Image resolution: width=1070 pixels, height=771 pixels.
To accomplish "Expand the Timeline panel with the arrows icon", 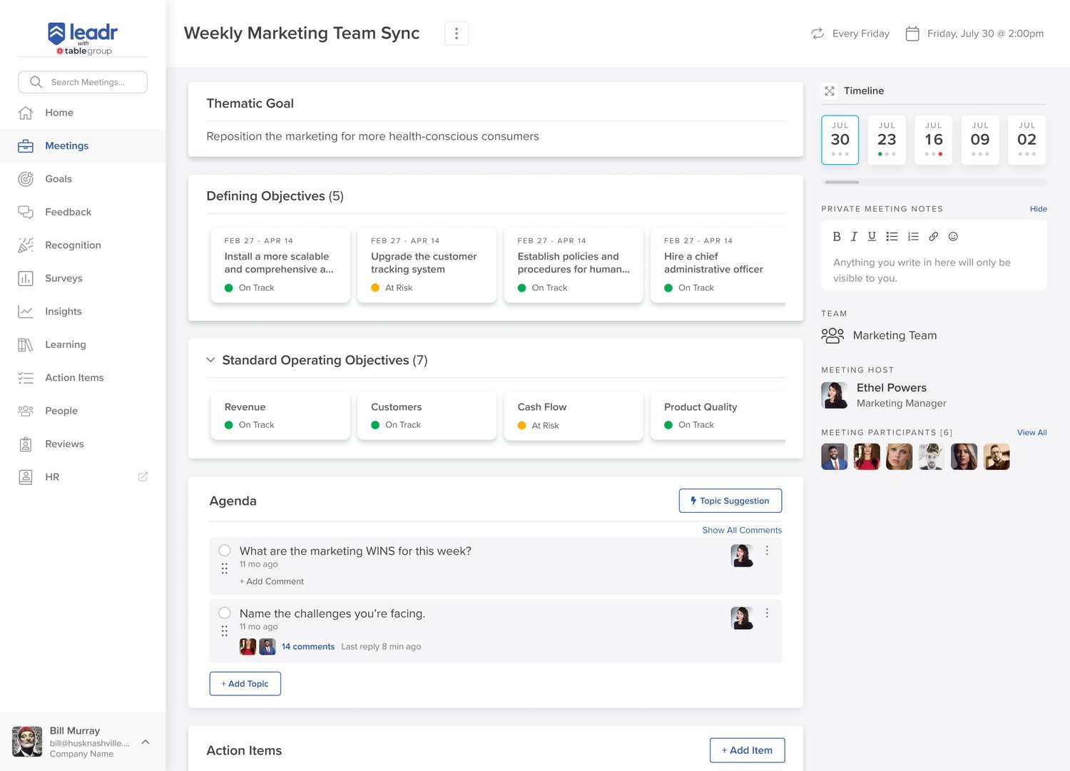I will tap(829, 91).
